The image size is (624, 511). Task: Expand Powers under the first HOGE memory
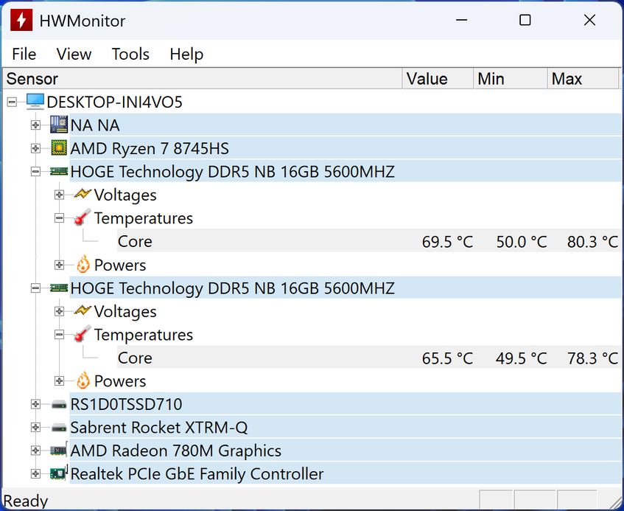[x=59, y=265]
